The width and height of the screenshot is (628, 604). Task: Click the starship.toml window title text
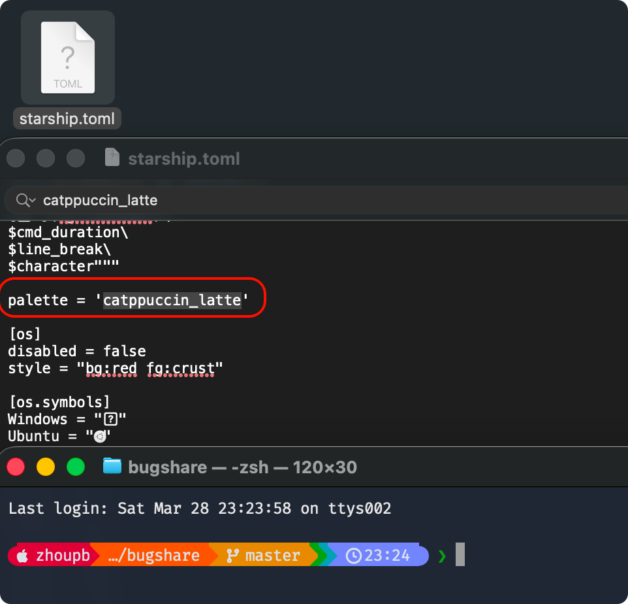[x=184, y=158]
